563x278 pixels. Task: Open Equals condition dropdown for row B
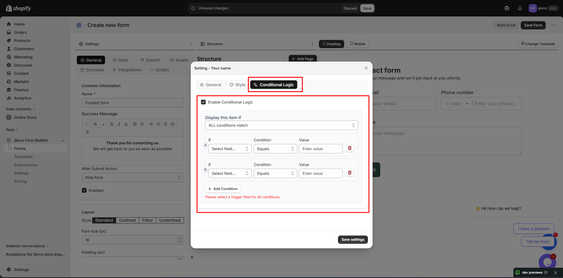(275, 173)
